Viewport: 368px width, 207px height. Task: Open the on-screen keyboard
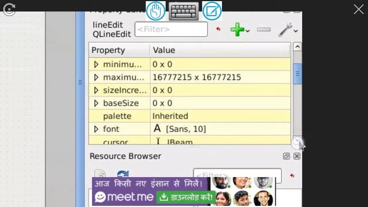click(184, 11)
